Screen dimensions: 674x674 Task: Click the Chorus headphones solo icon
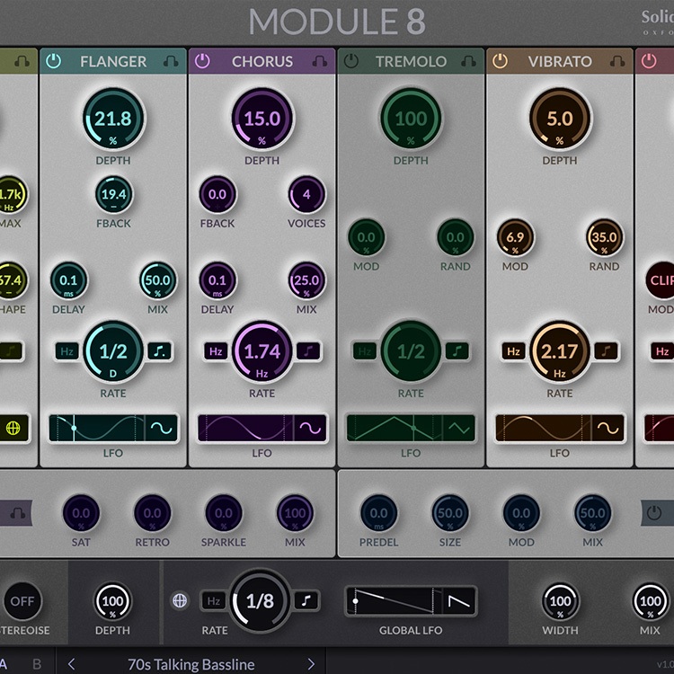pos(319,62)
